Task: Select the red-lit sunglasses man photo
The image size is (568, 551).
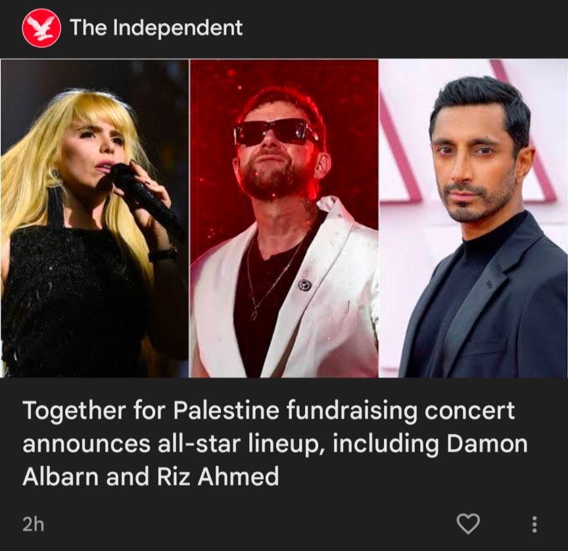Action: pyautogui.click(x=284, y=218)
